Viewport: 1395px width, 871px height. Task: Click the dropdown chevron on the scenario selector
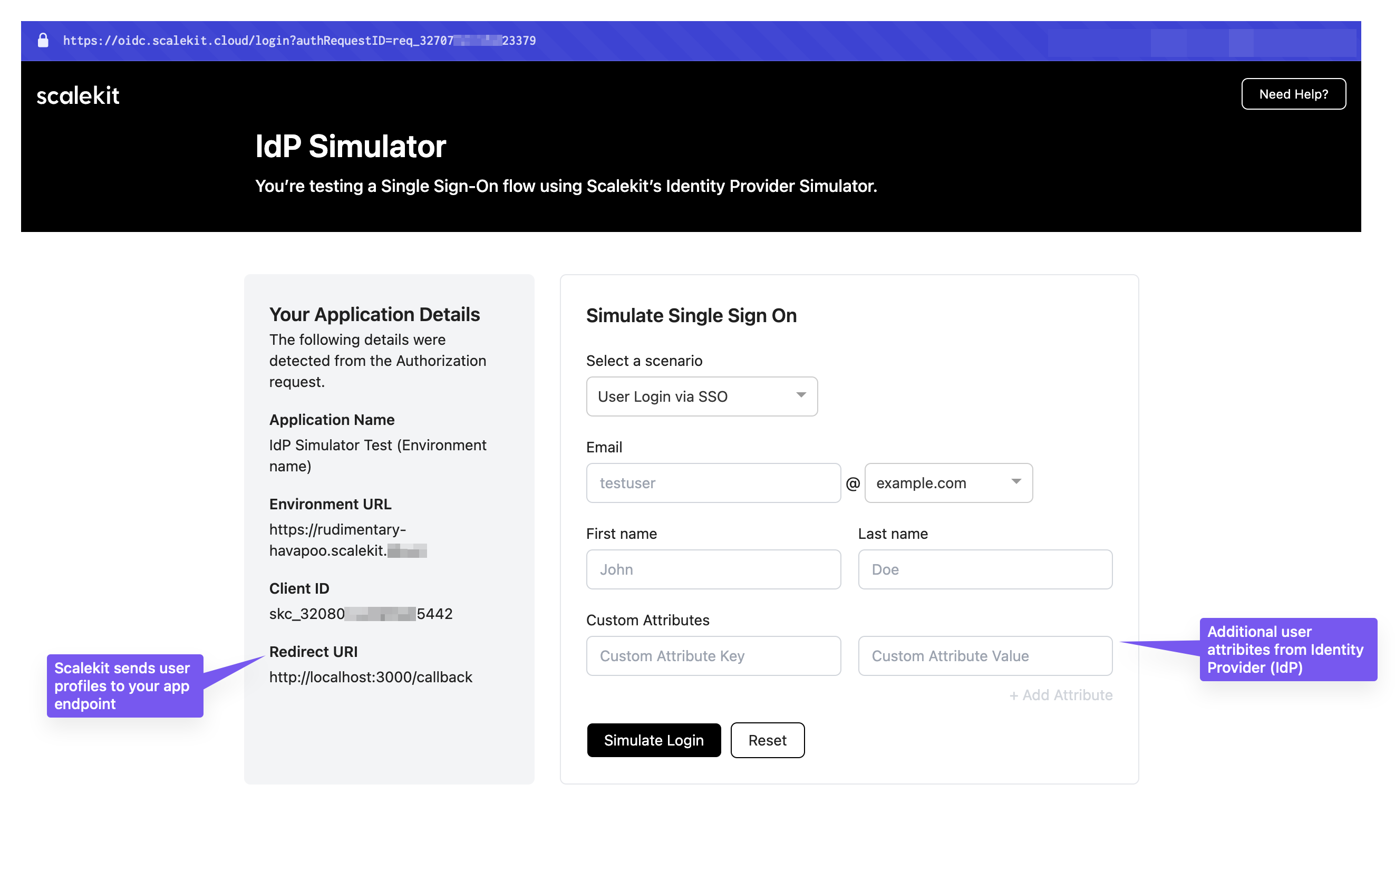[801, 396]
